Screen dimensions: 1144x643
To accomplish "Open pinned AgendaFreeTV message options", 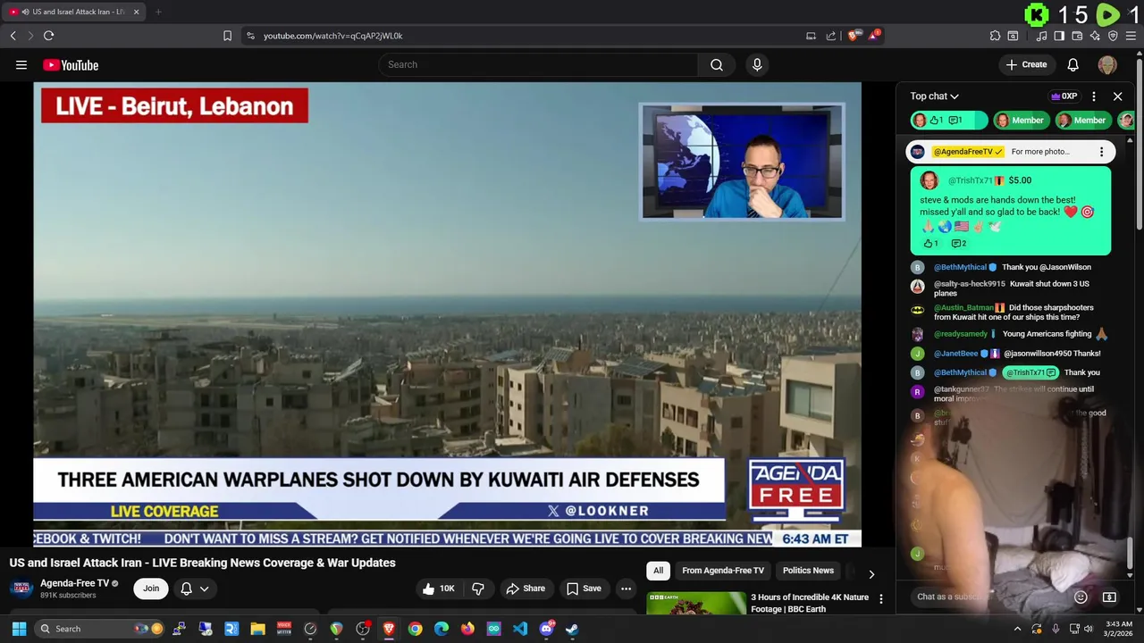I will 1101,152.
